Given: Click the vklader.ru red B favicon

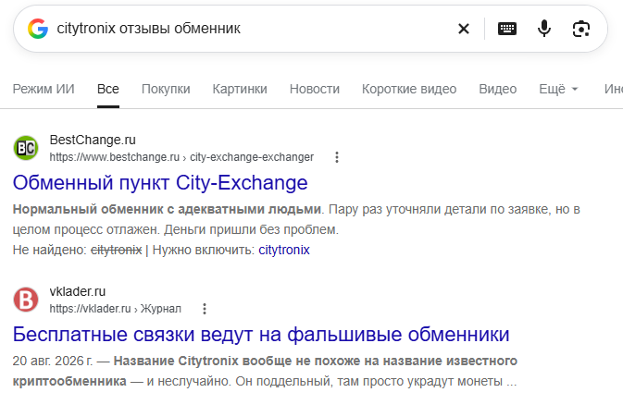Looking at the screenshot, I should (x=26, y=300).
